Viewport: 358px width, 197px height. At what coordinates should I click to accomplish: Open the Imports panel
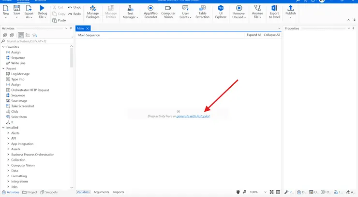click(x=119, y=192)
